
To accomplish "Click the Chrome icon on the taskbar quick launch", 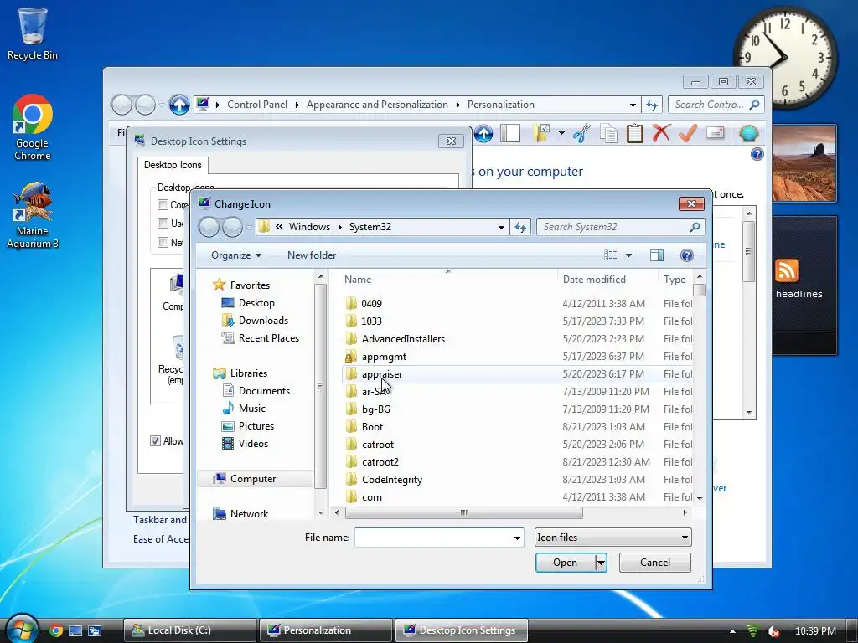I will [56, 630].
